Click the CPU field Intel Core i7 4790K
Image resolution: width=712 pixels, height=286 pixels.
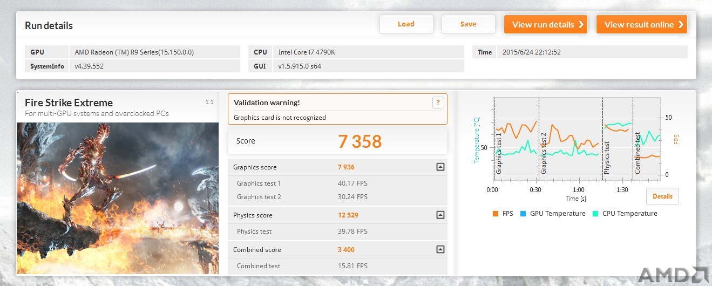pos(368,52)
